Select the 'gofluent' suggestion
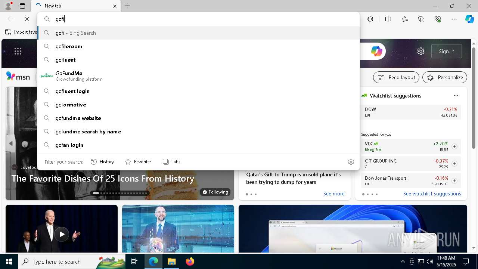 pyautogui.click(x=198, y=60)
